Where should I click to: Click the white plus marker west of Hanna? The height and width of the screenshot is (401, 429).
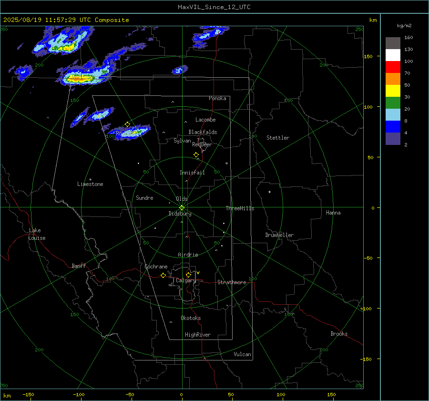pos(269,192)
